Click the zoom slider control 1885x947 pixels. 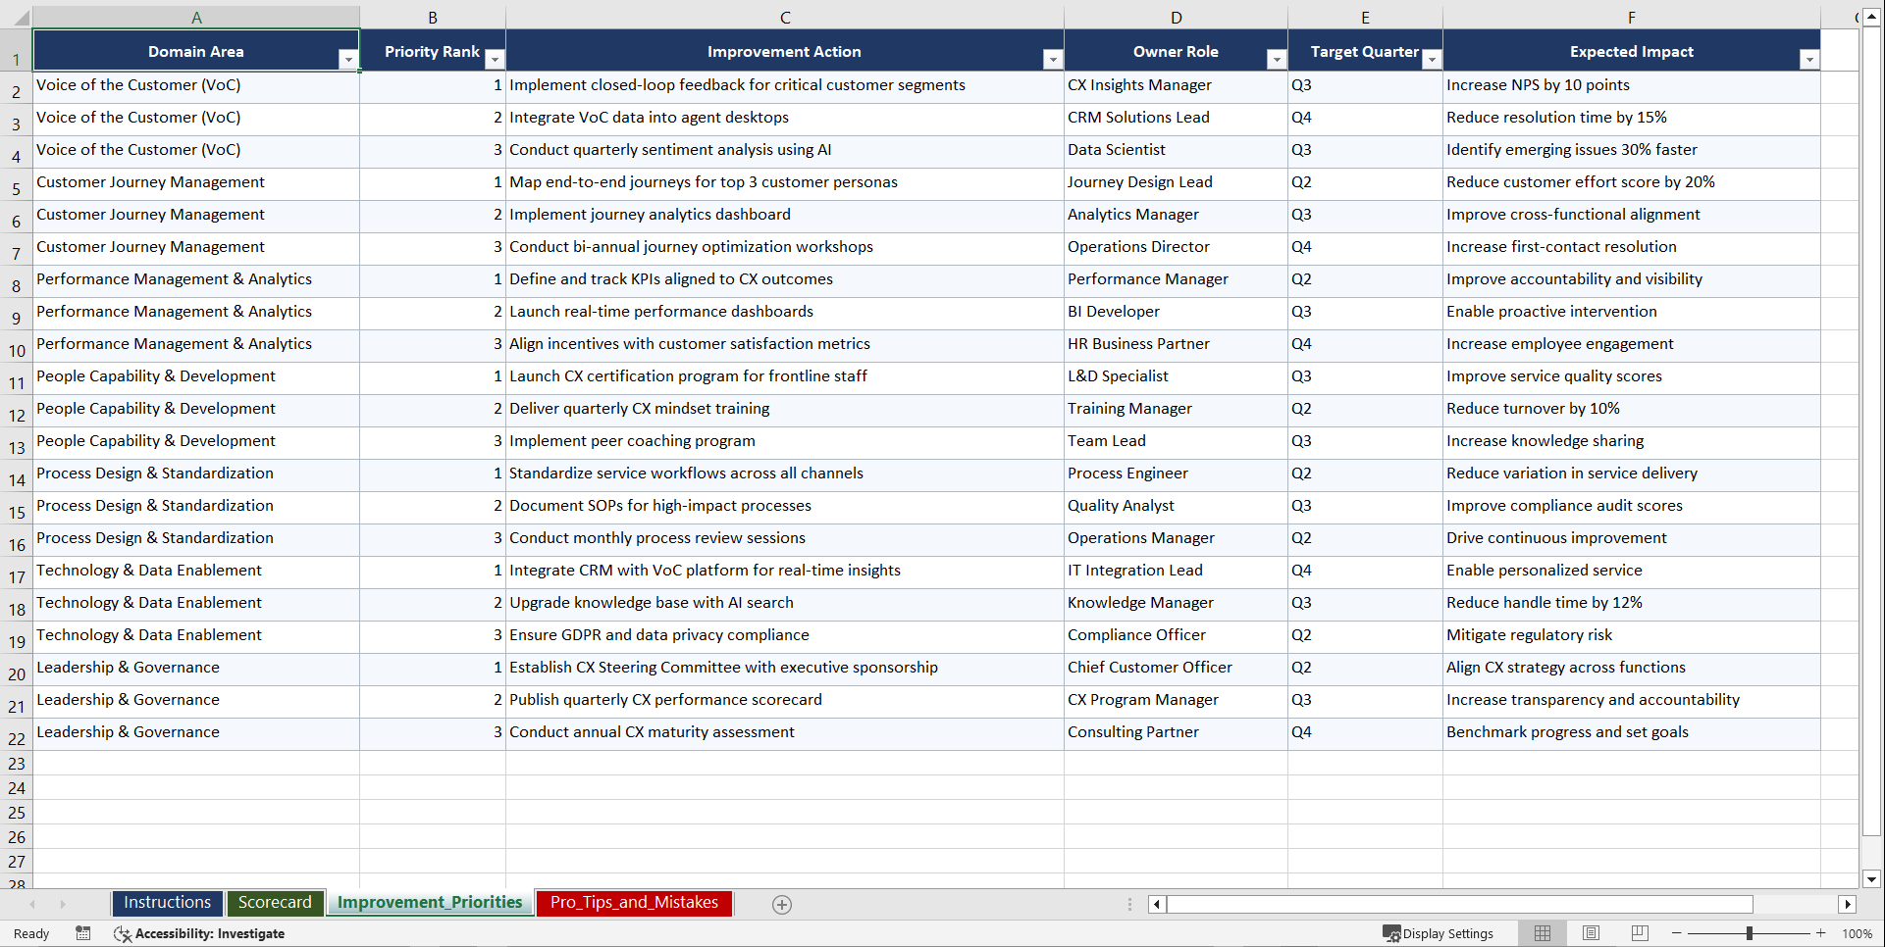click(x=1752, y=933)
